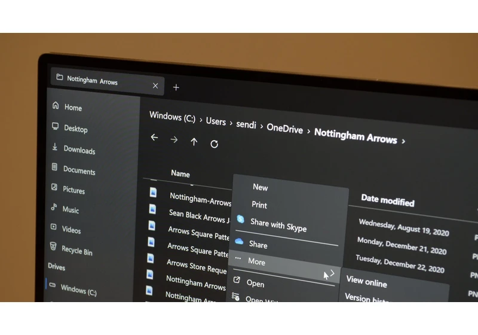Open Documents in the sidebar
The image size is (478, 335).
79,170
